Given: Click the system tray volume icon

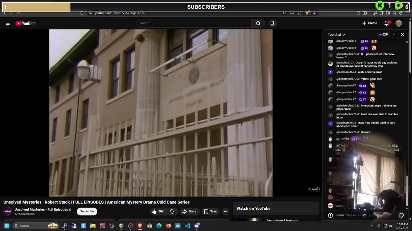Looking at the screenshot, I should (390, 226).
